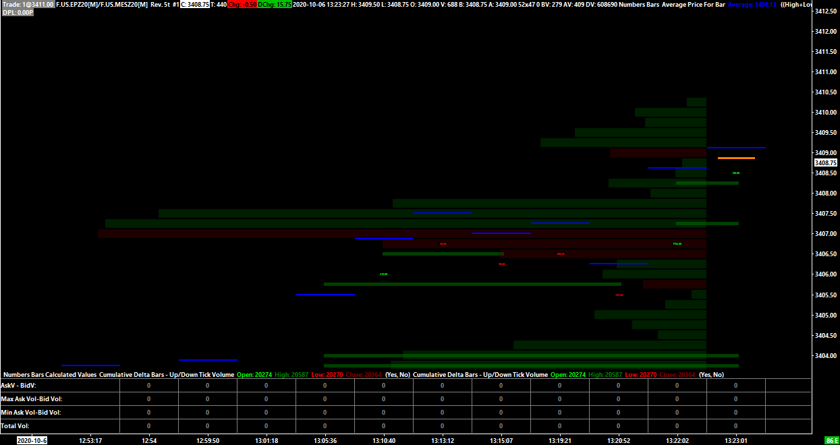Click the Trade: 1@3411.00 position label
Viewport: 840px width, 445px height.
(x=28, y=4)
